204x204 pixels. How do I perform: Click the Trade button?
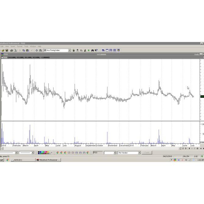point(147,153)
